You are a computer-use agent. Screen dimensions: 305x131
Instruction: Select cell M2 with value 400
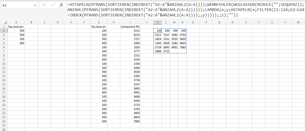[x=174, y=31]
